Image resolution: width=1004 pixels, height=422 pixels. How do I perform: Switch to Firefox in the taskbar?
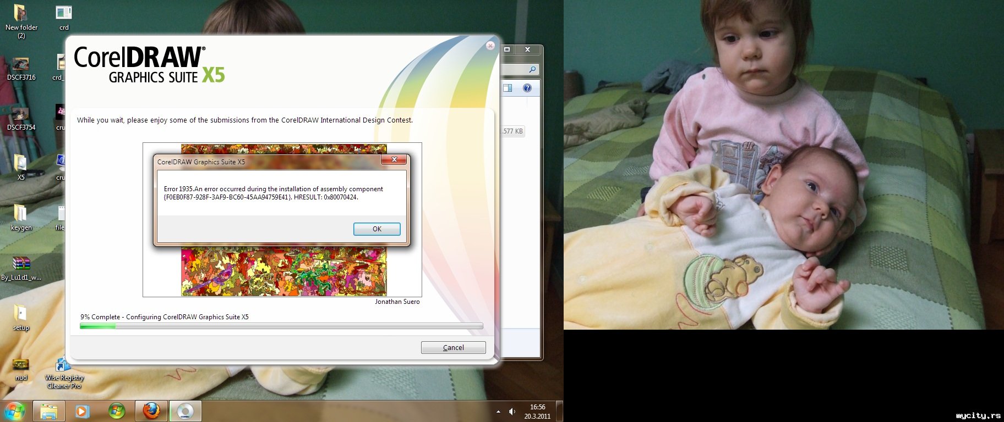[x=151, y=411]
